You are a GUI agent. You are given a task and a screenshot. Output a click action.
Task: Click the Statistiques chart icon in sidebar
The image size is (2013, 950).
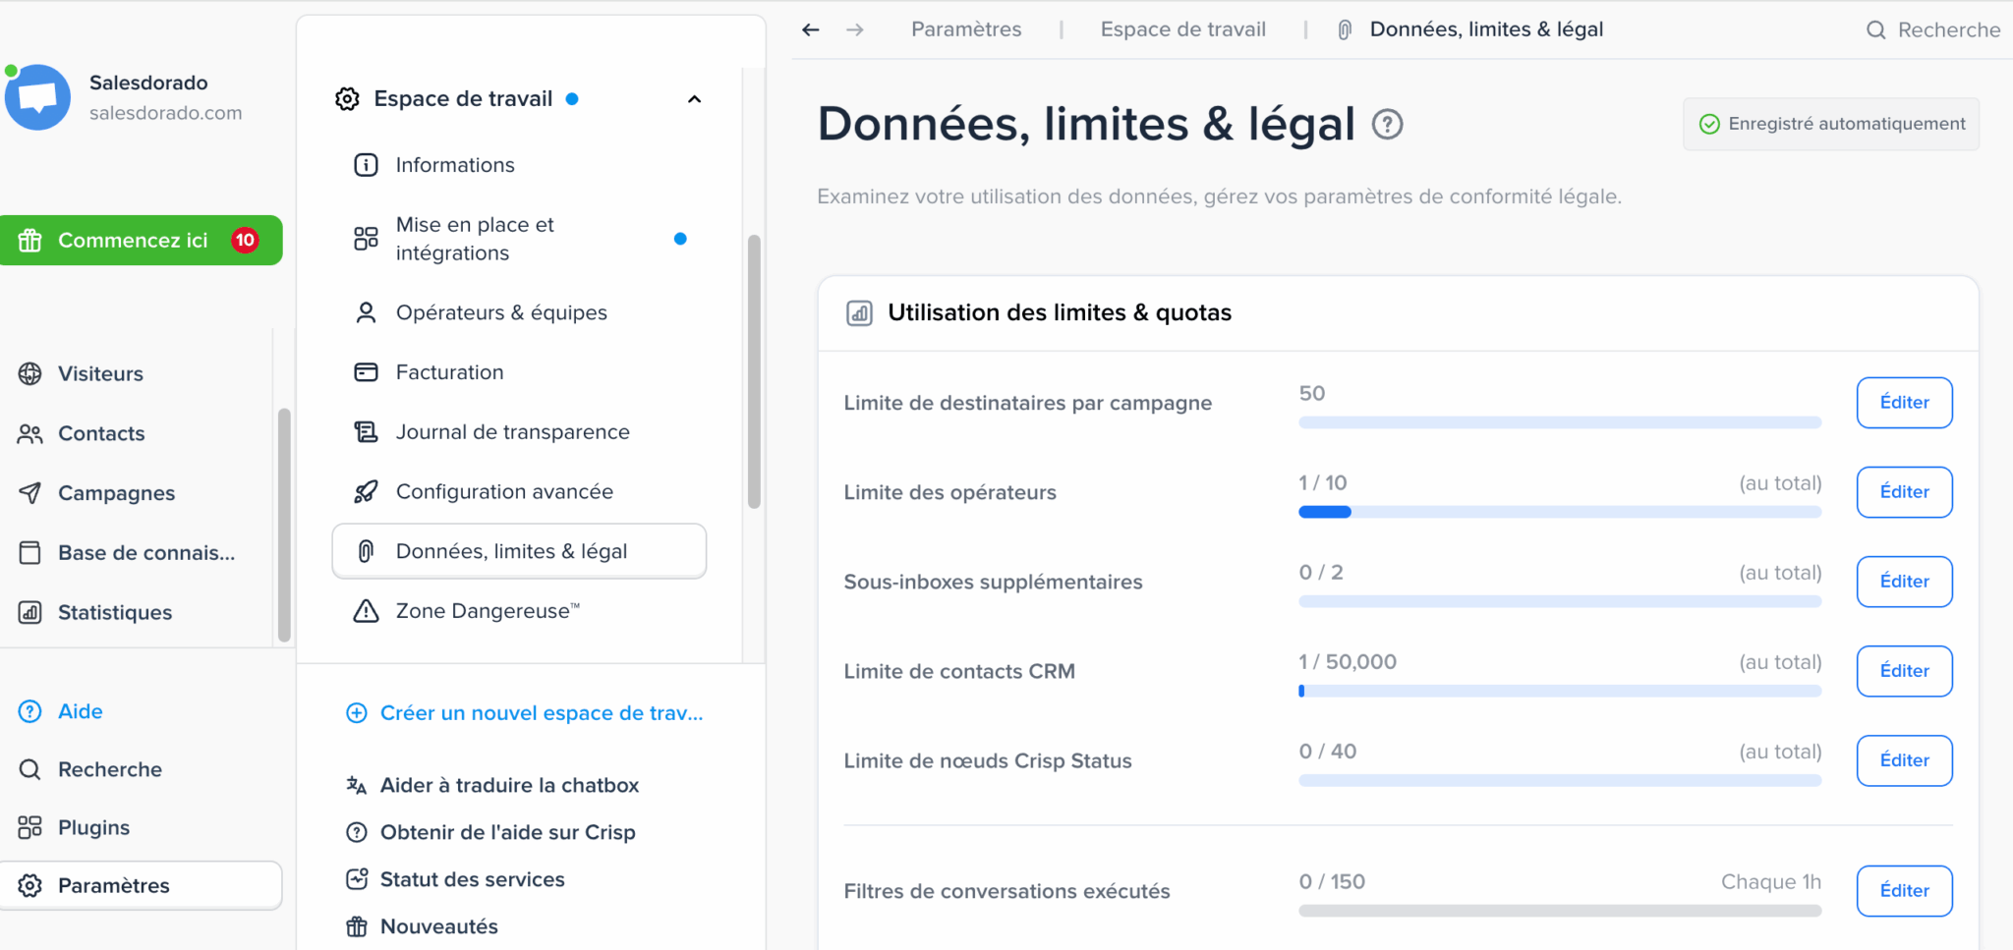pyautogui.click(x=30, y=612)
